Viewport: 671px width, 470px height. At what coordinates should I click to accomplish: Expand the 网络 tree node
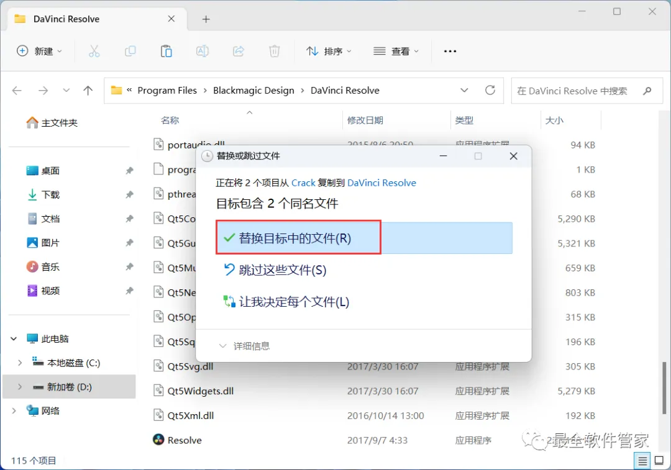pyautogui.click(x=14, y=410)
